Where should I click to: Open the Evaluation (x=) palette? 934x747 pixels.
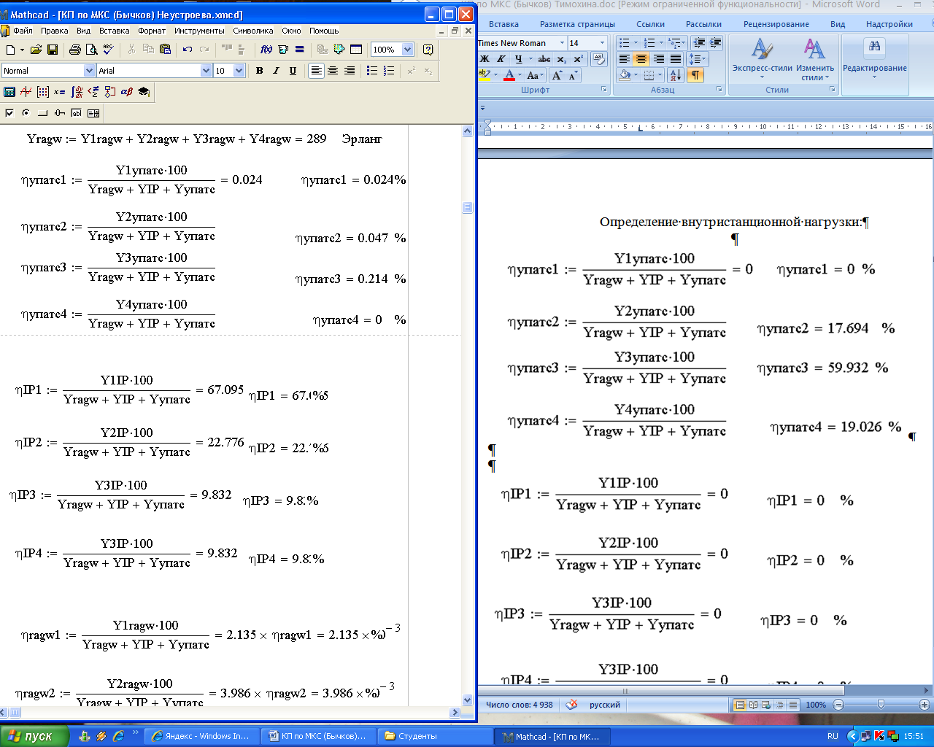point(60,92)
